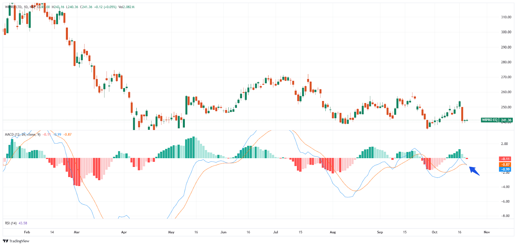Click the 310.00 price axis label
517x246 pixels.
[506, 17]
